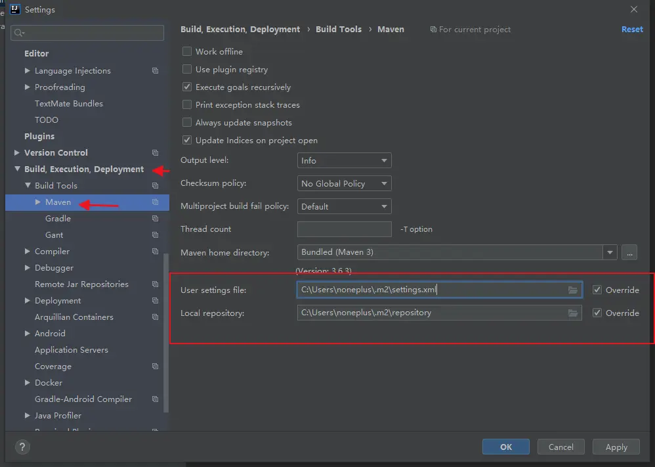Click the project-level icon beside Version Control

coord(155,152)
